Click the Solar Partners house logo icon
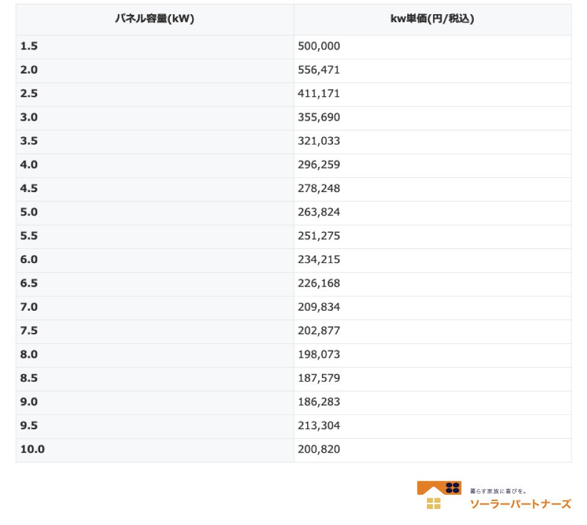Image resolution: width=587 pixels, height=525 pixels. point(439,495)
